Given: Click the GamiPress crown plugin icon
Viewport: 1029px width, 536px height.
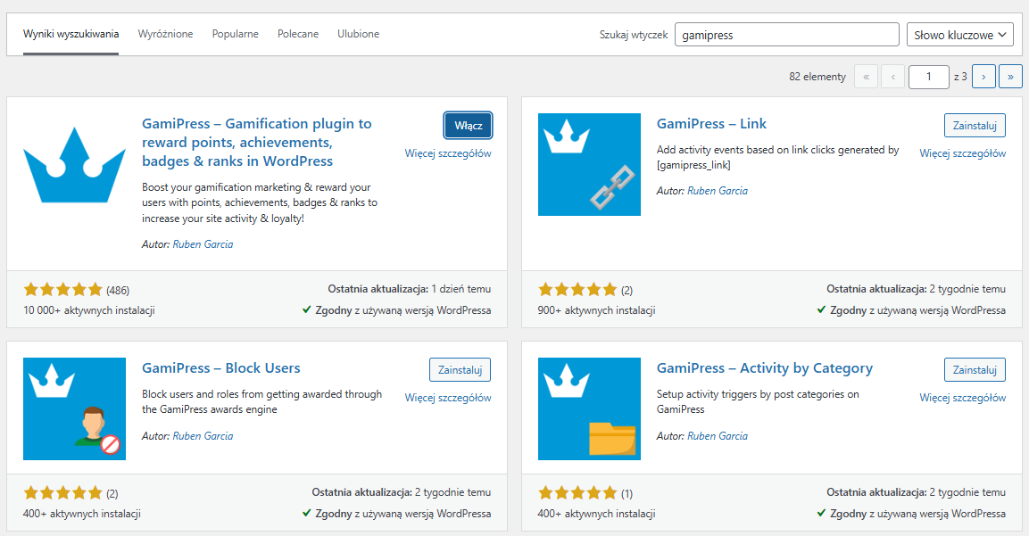Looking at the screenshot, I should coord(74,165).
